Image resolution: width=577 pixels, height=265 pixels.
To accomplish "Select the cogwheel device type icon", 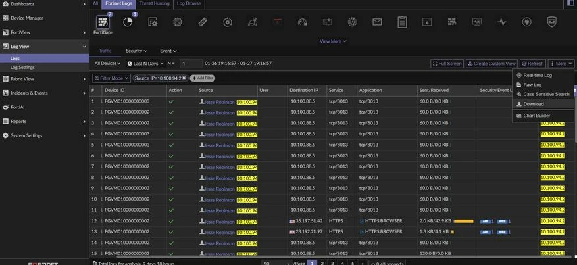I will pyautogui.click(x=178, y=22).
